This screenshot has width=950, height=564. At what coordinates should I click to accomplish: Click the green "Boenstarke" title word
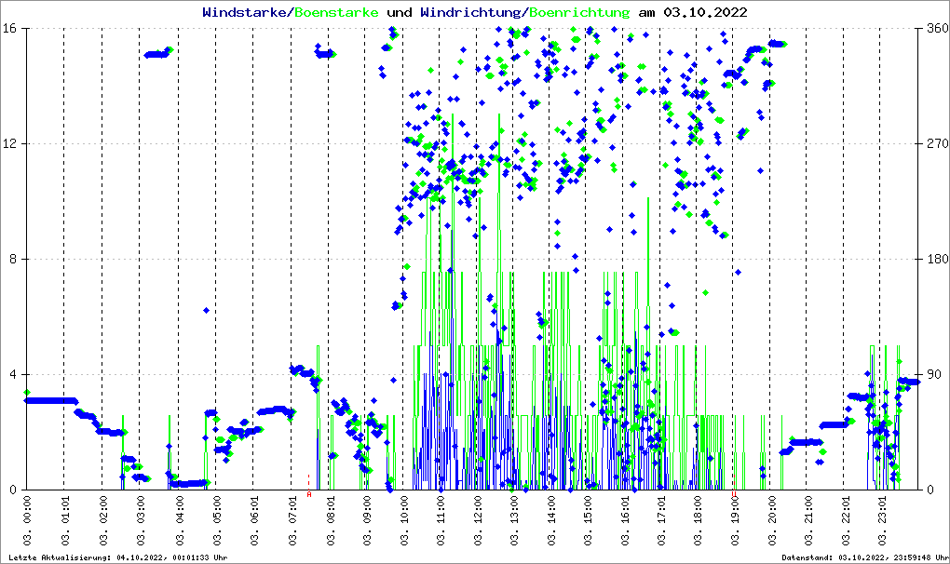336,13
